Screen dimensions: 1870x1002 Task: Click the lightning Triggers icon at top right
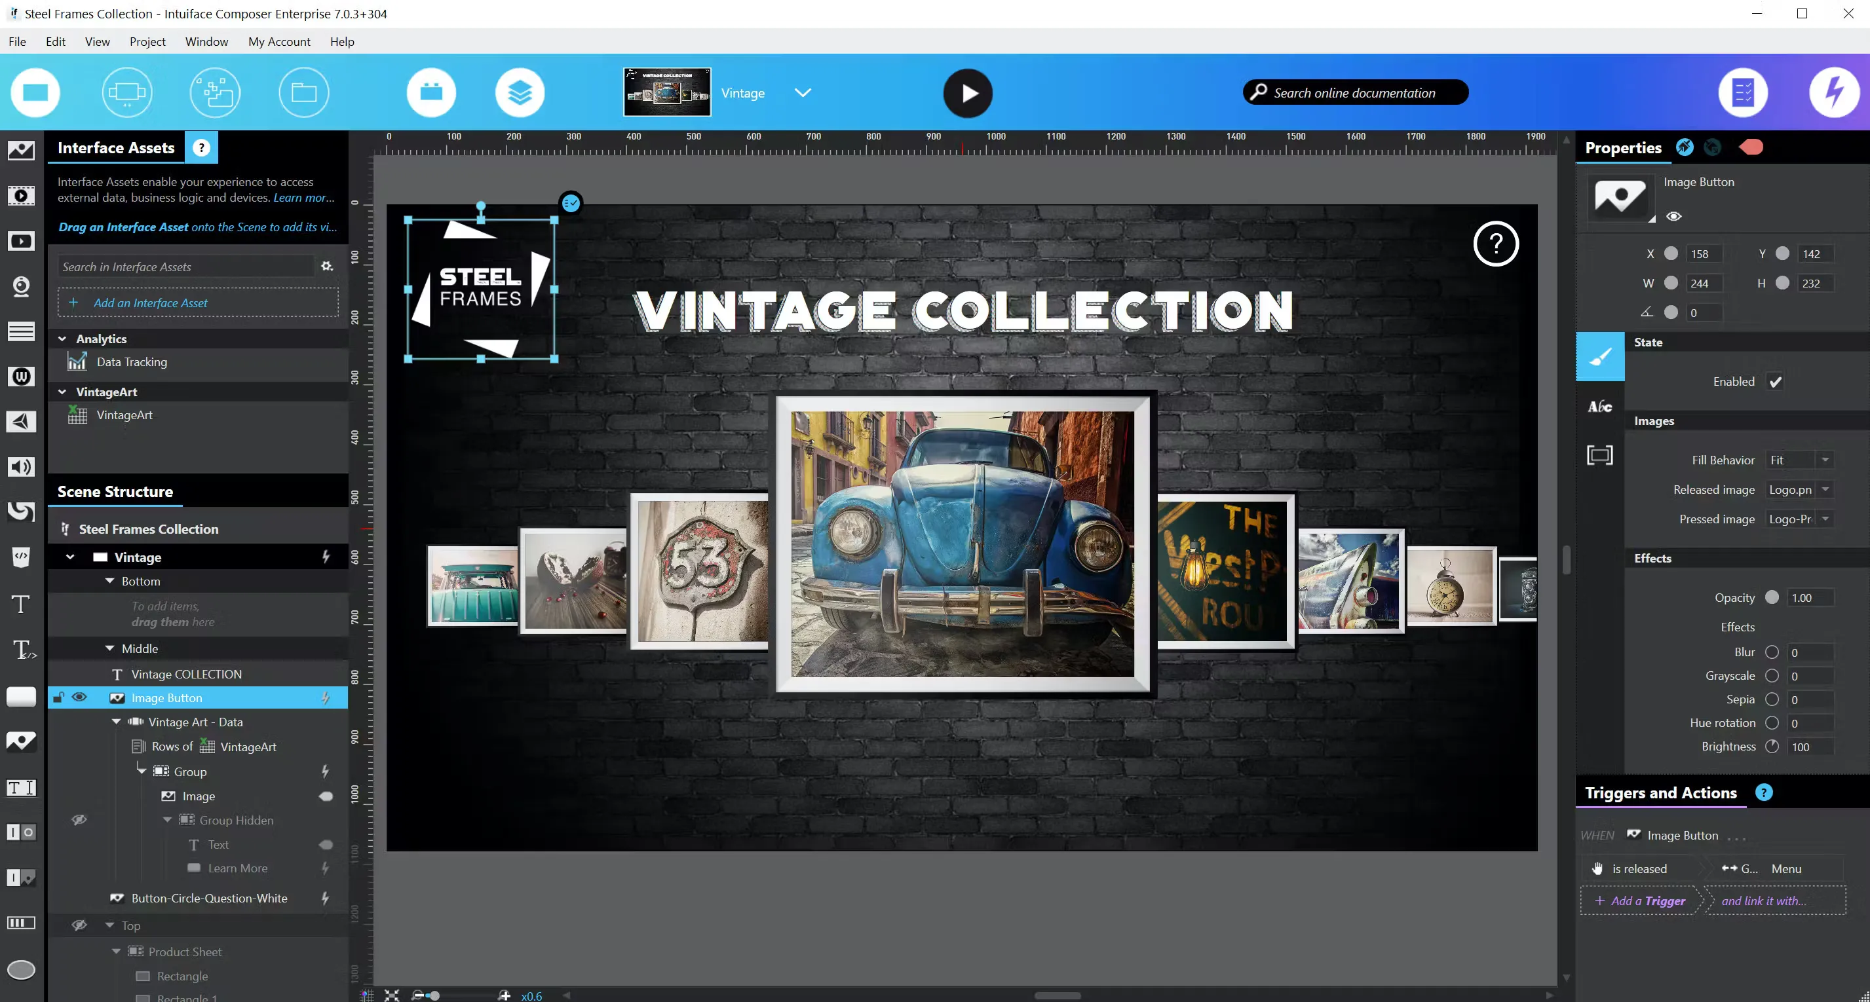click(x=1836, y=92)
